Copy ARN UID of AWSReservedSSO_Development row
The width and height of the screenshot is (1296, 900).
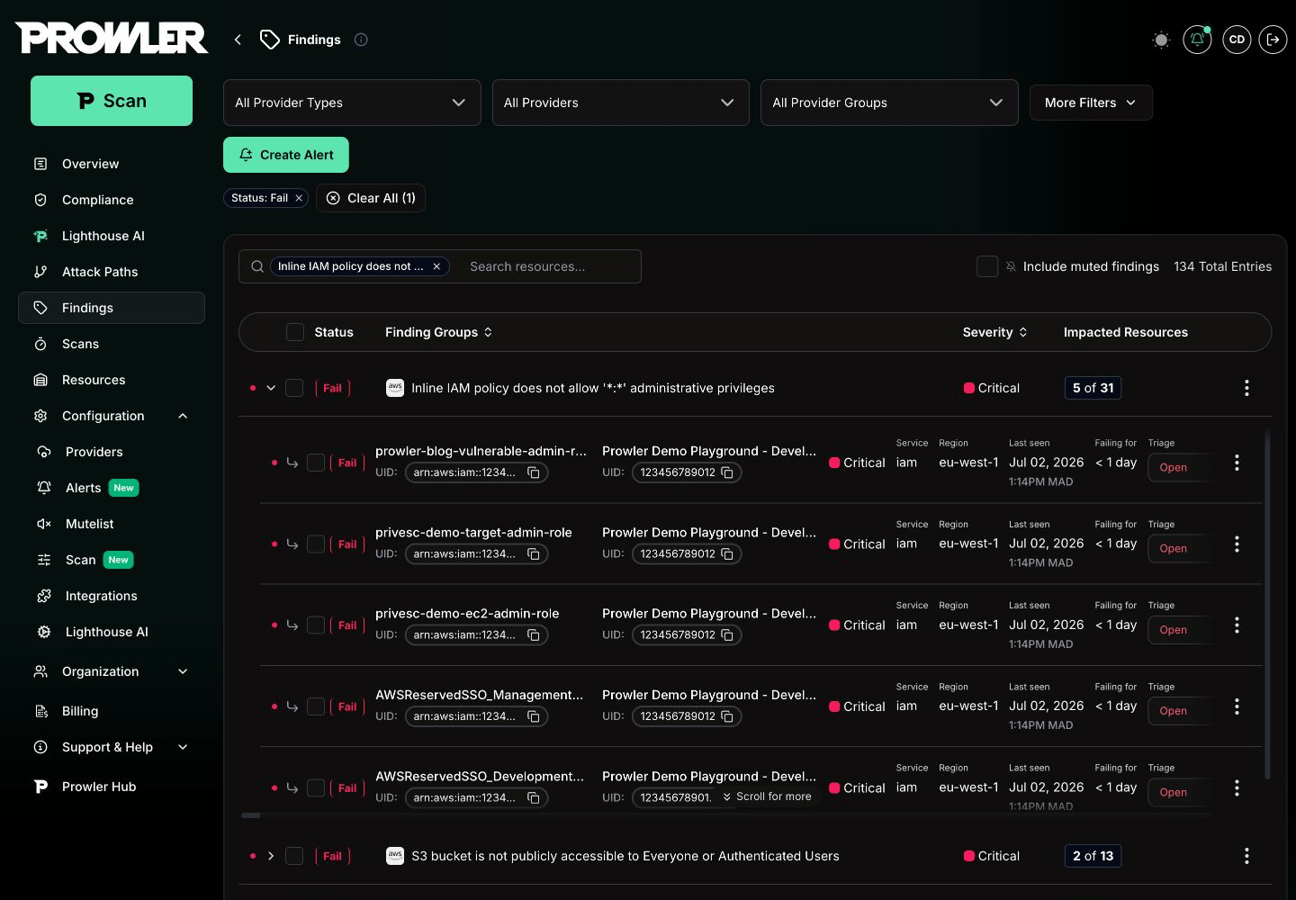point(534,797)
